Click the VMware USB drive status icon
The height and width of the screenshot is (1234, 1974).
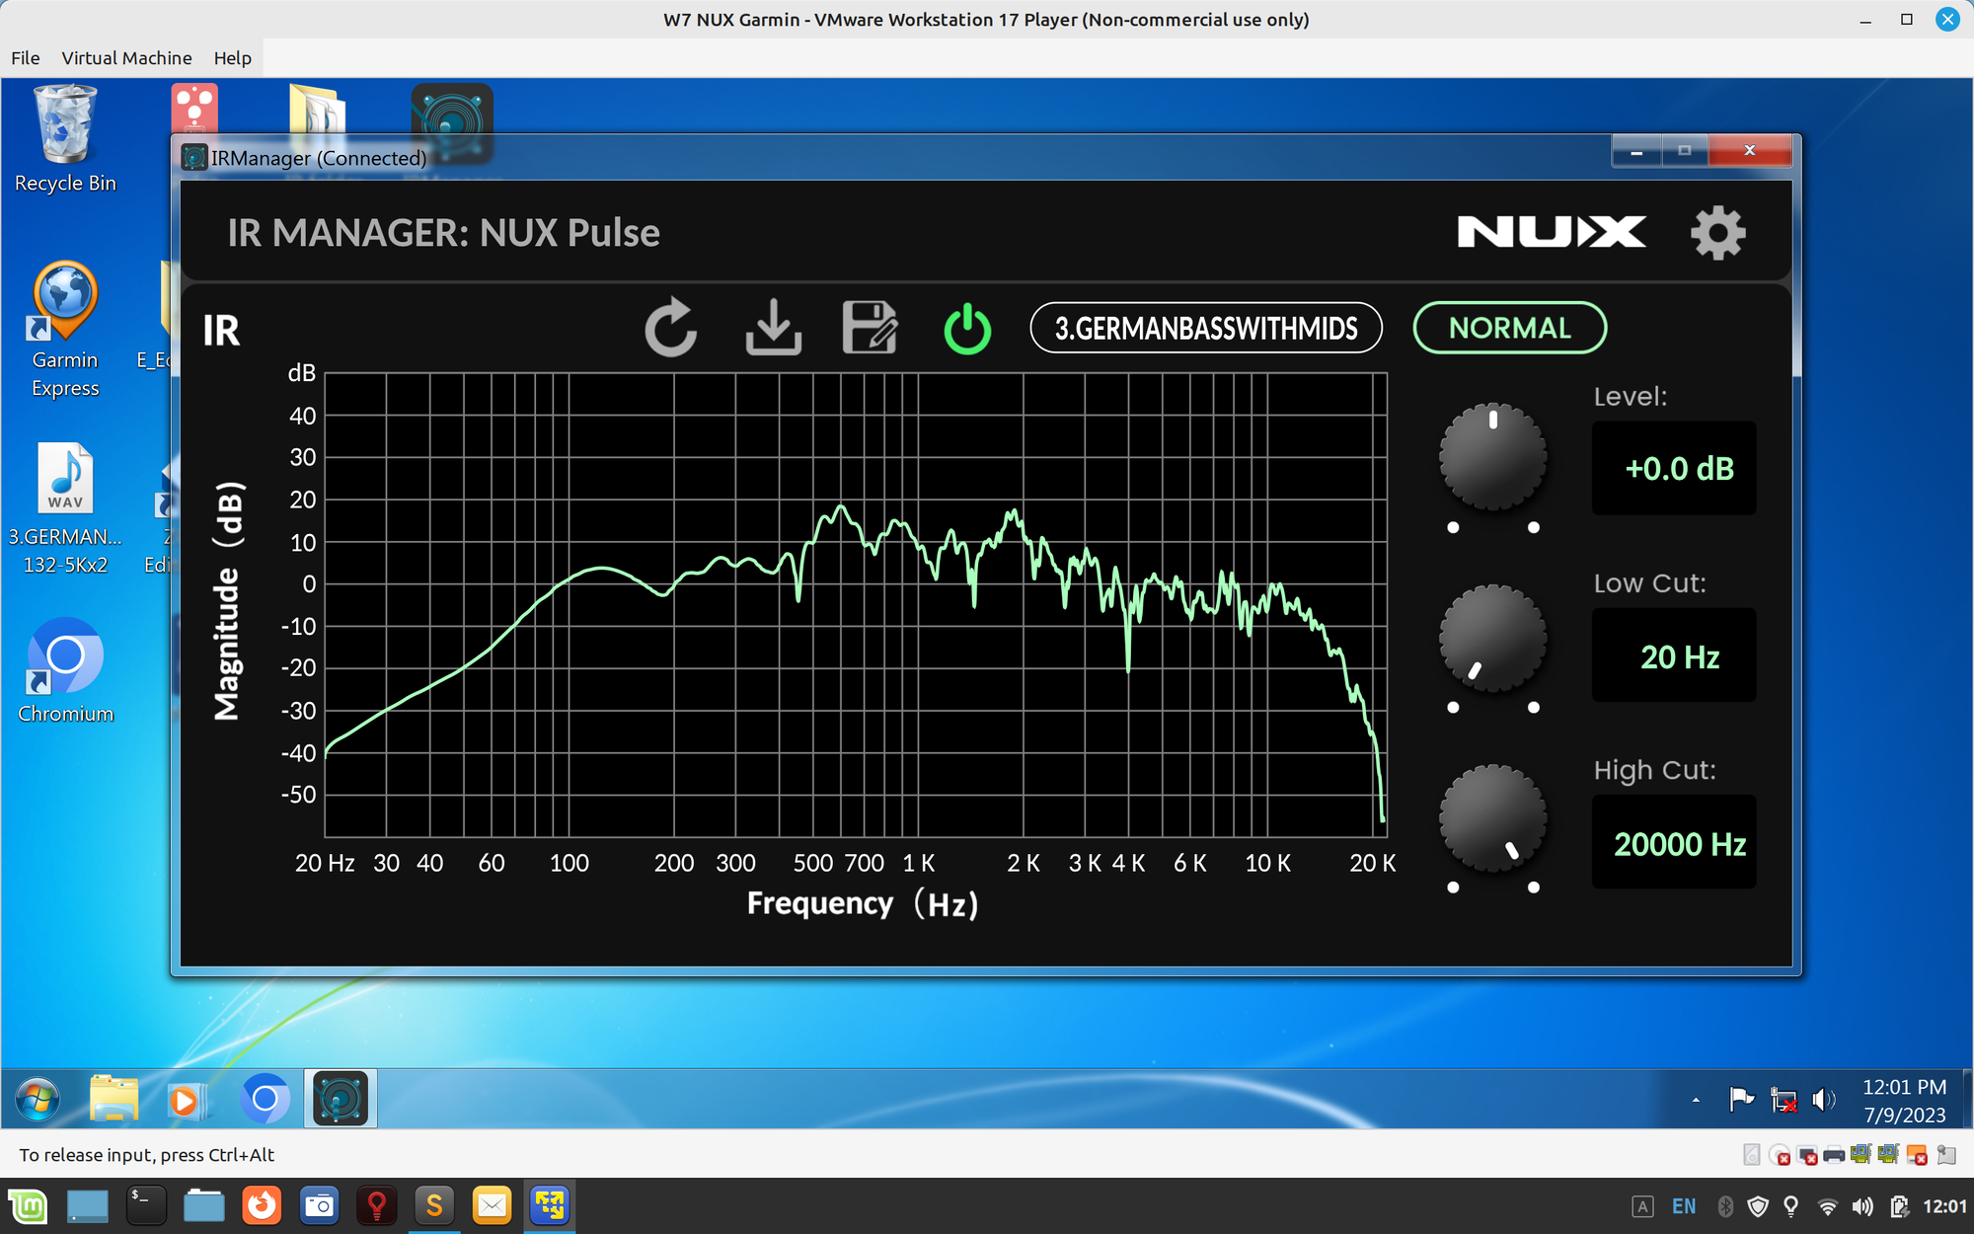coord(1917,1155)
